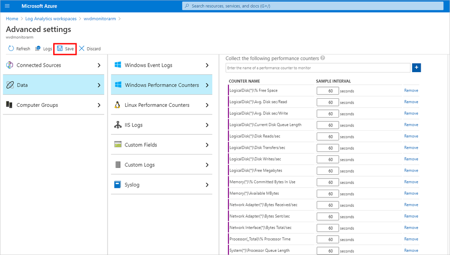Click the Data planet icon
The image size is (450, 255).
coord(10,85)
